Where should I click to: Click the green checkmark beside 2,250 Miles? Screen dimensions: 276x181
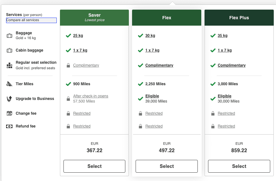point(140,84)
